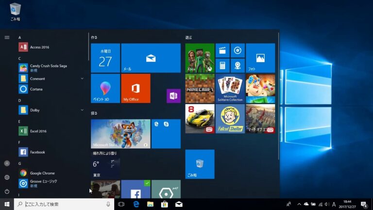Viewport: 373px width, 210px height.
Task: Click the microphone icon in search box
Action: point(108,204)
